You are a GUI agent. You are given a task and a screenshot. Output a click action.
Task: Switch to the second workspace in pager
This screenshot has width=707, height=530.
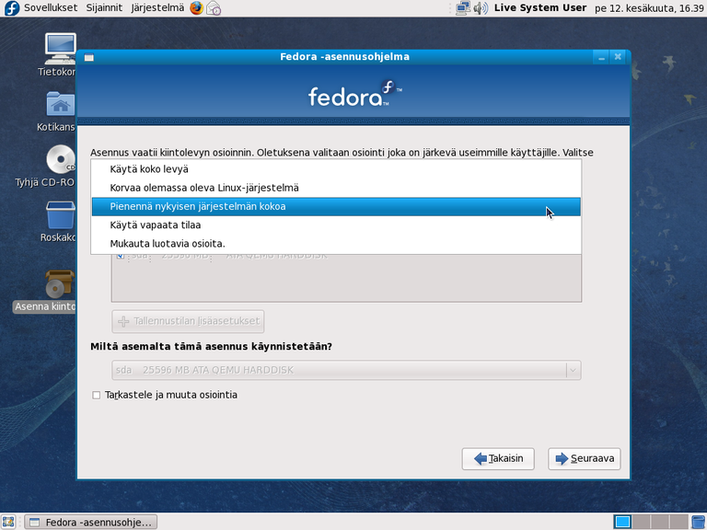pyautogui.click(x=643, y=522)
